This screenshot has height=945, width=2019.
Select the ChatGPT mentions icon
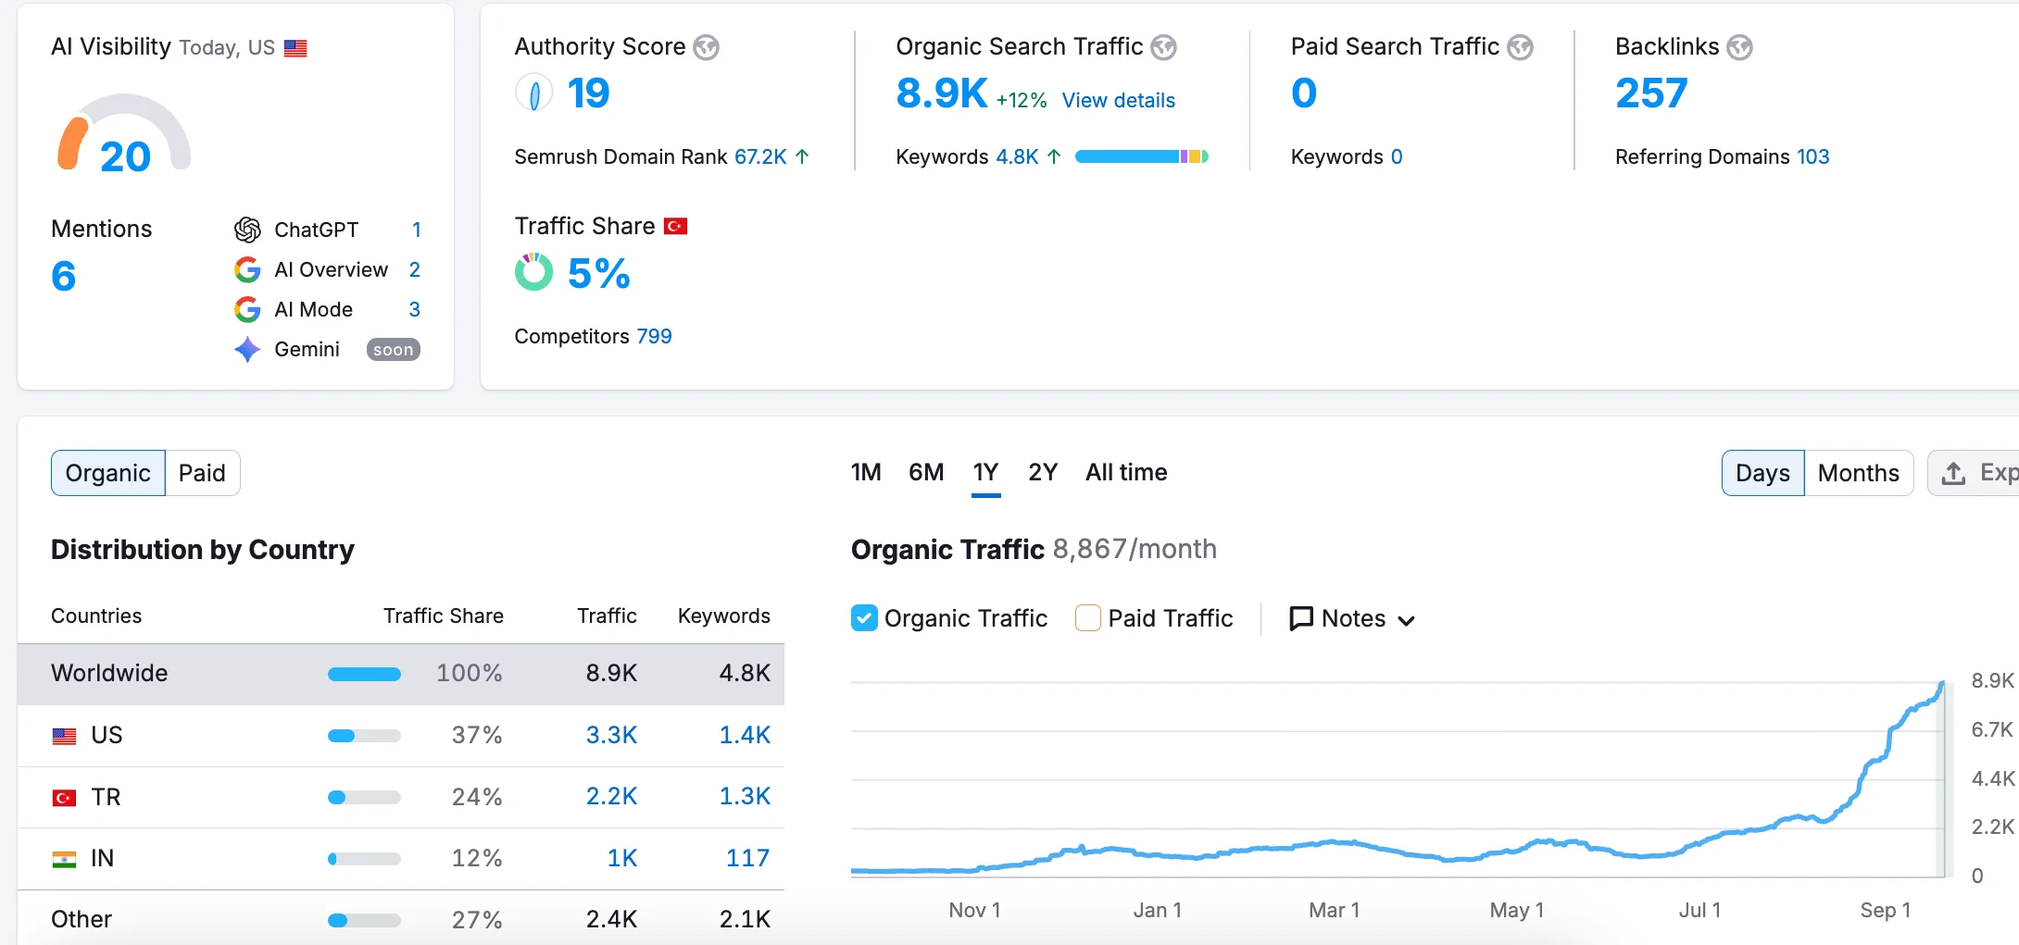point(248,229)
